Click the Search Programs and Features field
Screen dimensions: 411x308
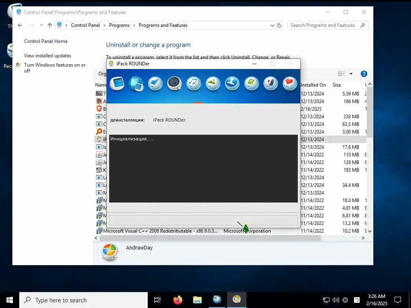point(328,25)
